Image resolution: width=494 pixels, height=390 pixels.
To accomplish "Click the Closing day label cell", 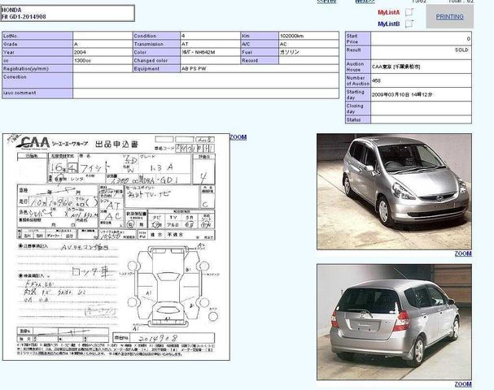I will tap(358, 109).
